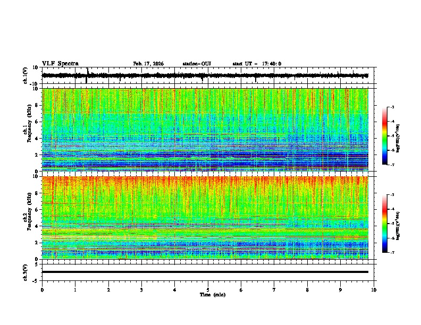Click the ch.1(V) waveform trace
The image size is (421, 325).
(x=205, y=75)
